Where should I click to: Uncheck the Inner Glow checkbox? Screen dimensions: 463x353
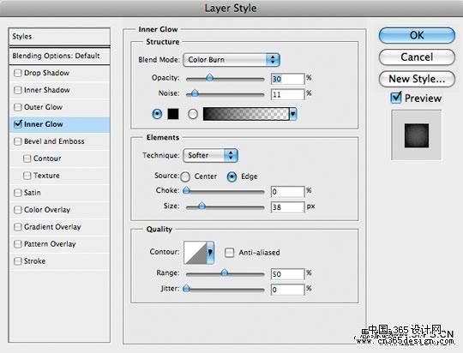pos(18,124)
